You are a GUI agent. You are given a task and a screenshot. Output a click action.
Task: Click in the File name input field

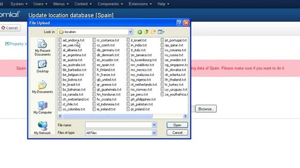(x=119, y=125)
